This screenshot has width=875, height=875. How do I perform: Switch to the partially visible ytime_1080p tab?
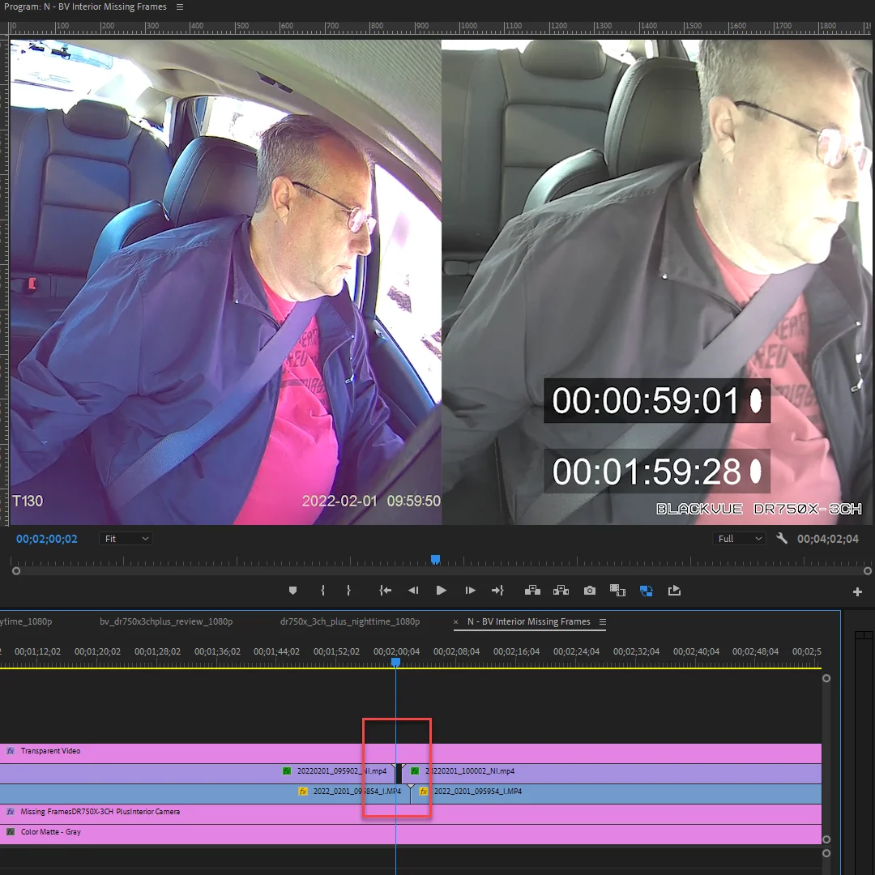[26, 621]
